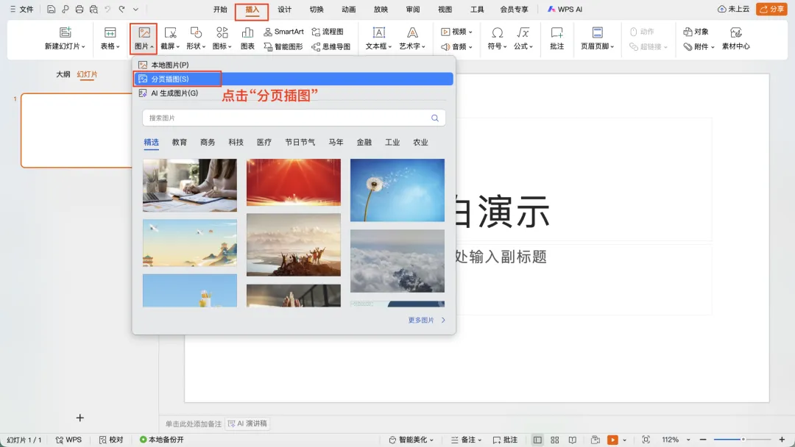The width and height of the screenshot is (795, 447).
Task: Click the 更多图片 link
Action: 426,320
